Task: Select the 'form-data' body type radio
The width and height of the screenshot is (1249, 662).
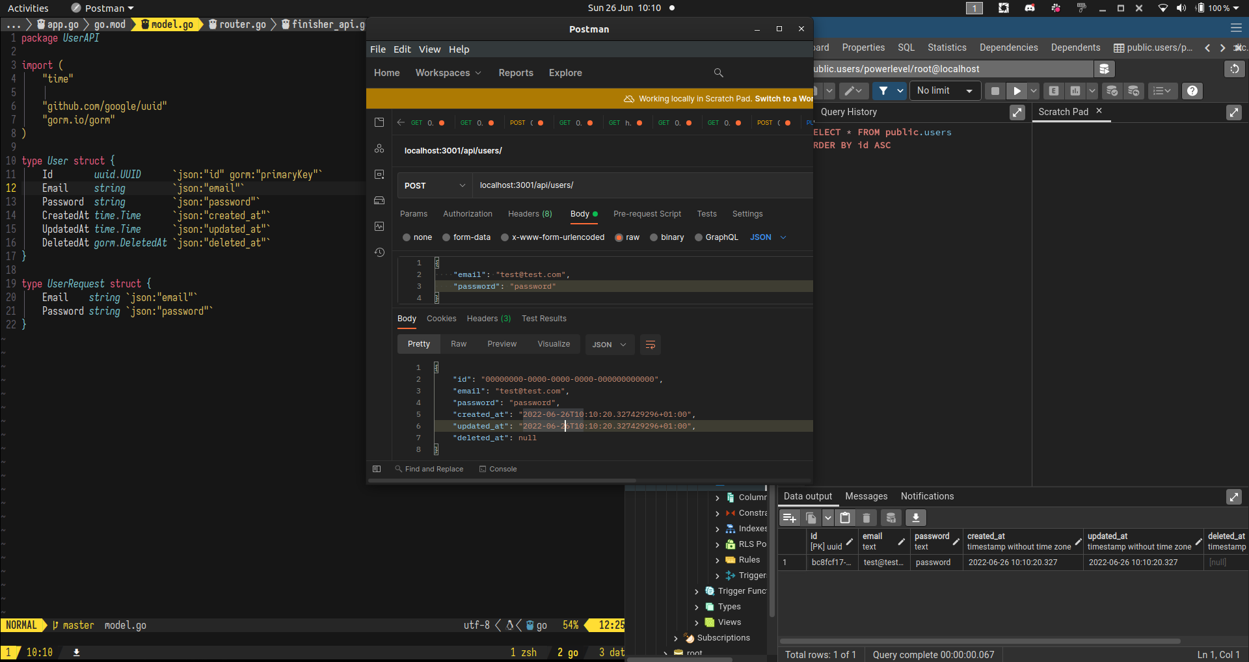Action: point(446,237)
